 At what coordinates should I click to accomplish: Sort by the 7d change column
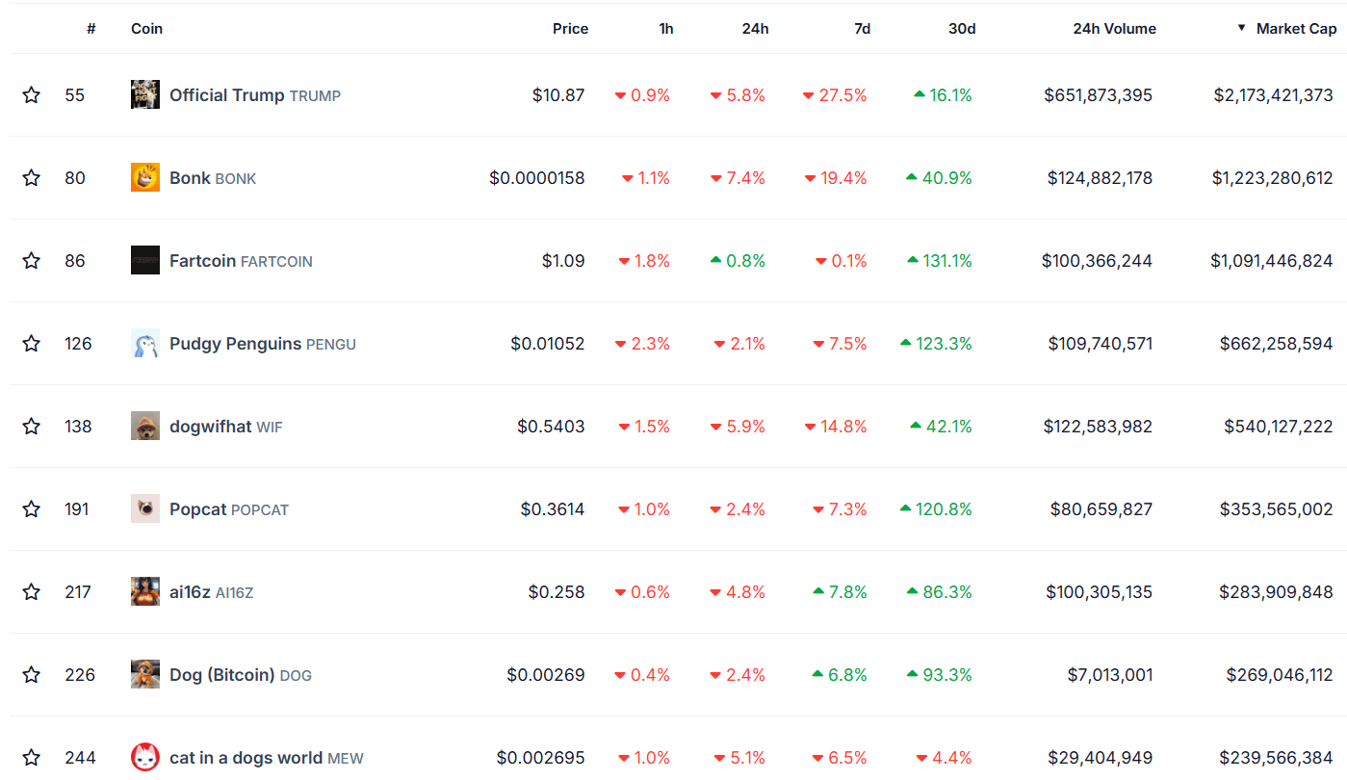click(862, 29)
